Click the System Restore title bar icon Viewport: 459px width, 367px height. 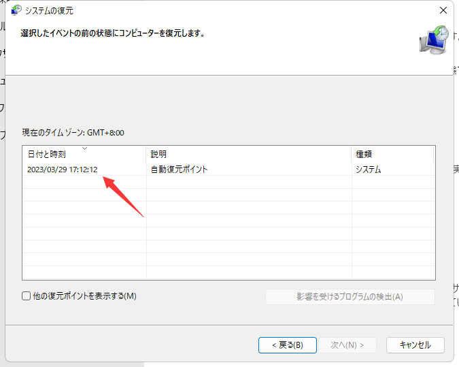click(x=16, y=10)
